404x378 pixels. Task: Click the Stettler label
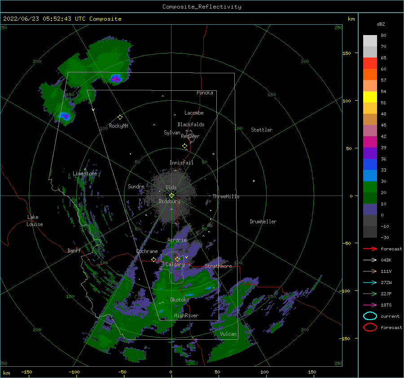[x=262, y=130]
